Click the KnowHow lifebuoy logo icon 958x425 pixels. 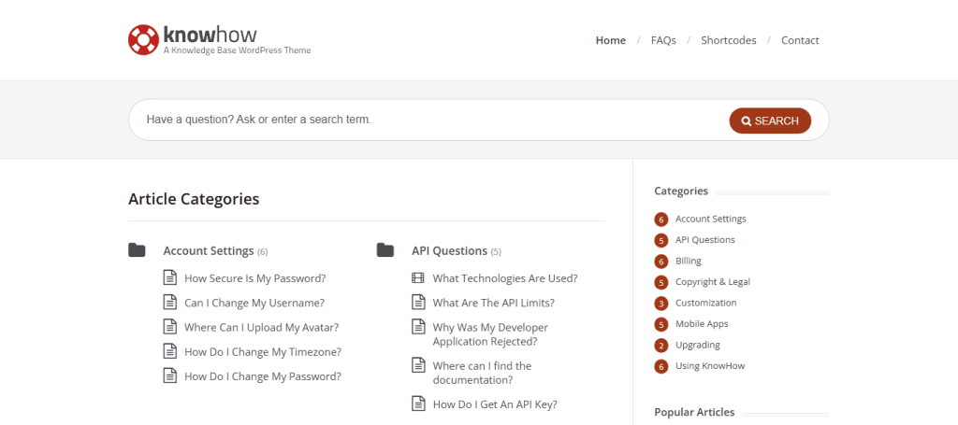143,39
